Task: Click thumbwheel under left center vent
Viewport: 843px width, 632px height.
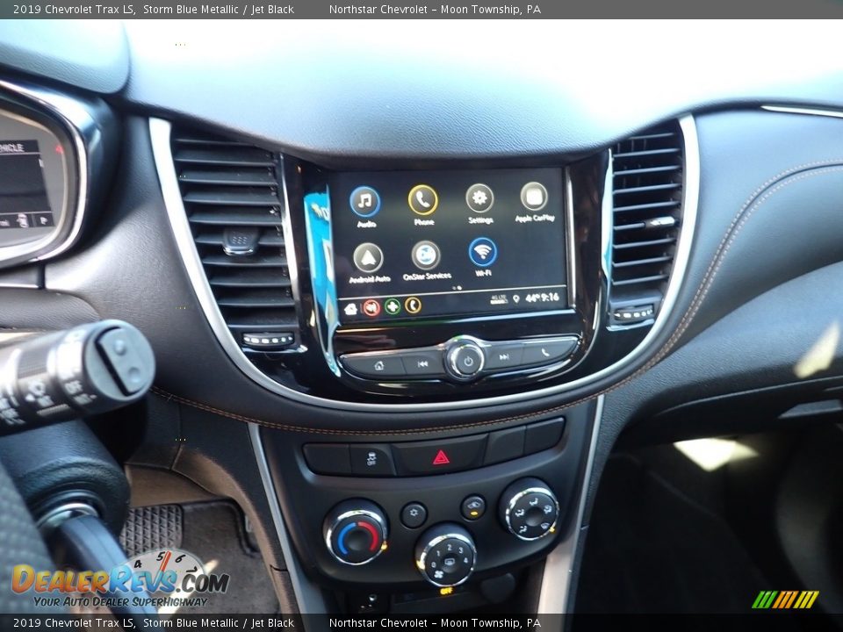Action: (268, 340)
